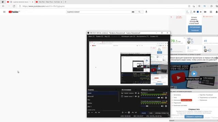218x122 pixels.
Task: Open the on-screen keyboard in search box
Action: [x=133, y=12]
